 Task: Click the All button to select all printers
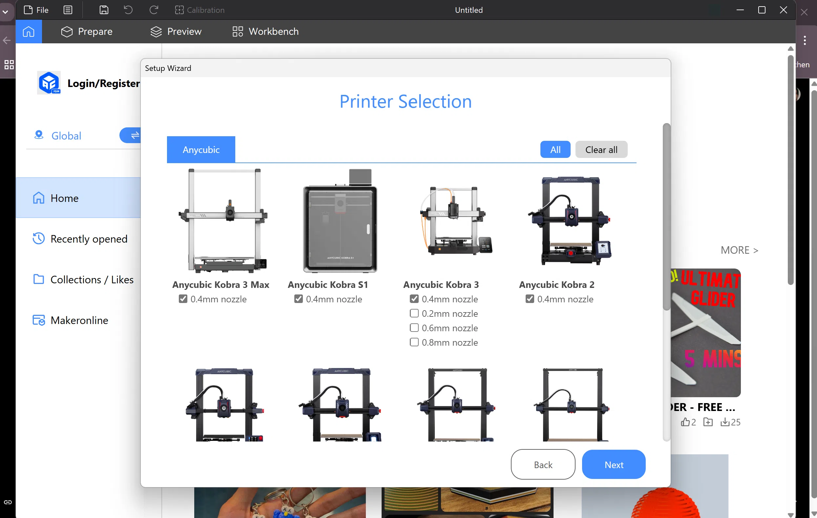click(x=555, y=149)
